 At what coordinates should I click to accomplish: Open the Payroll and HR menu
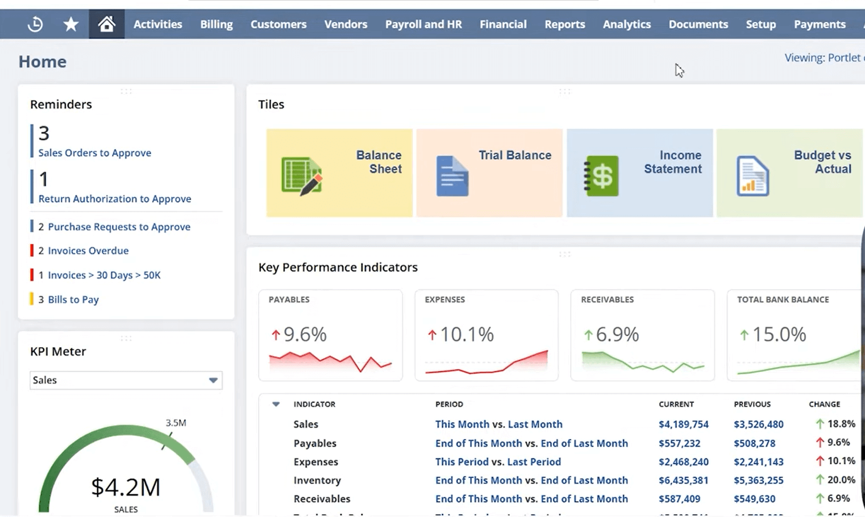[423, 24]
